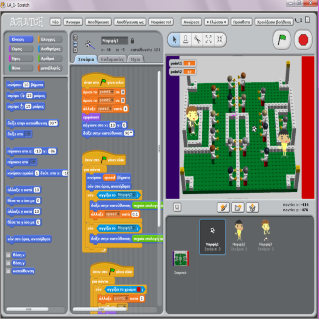The image size is (319, 319).
Task: Open point2 variable dropdown in όρισε block
Action: coord(112,100)
